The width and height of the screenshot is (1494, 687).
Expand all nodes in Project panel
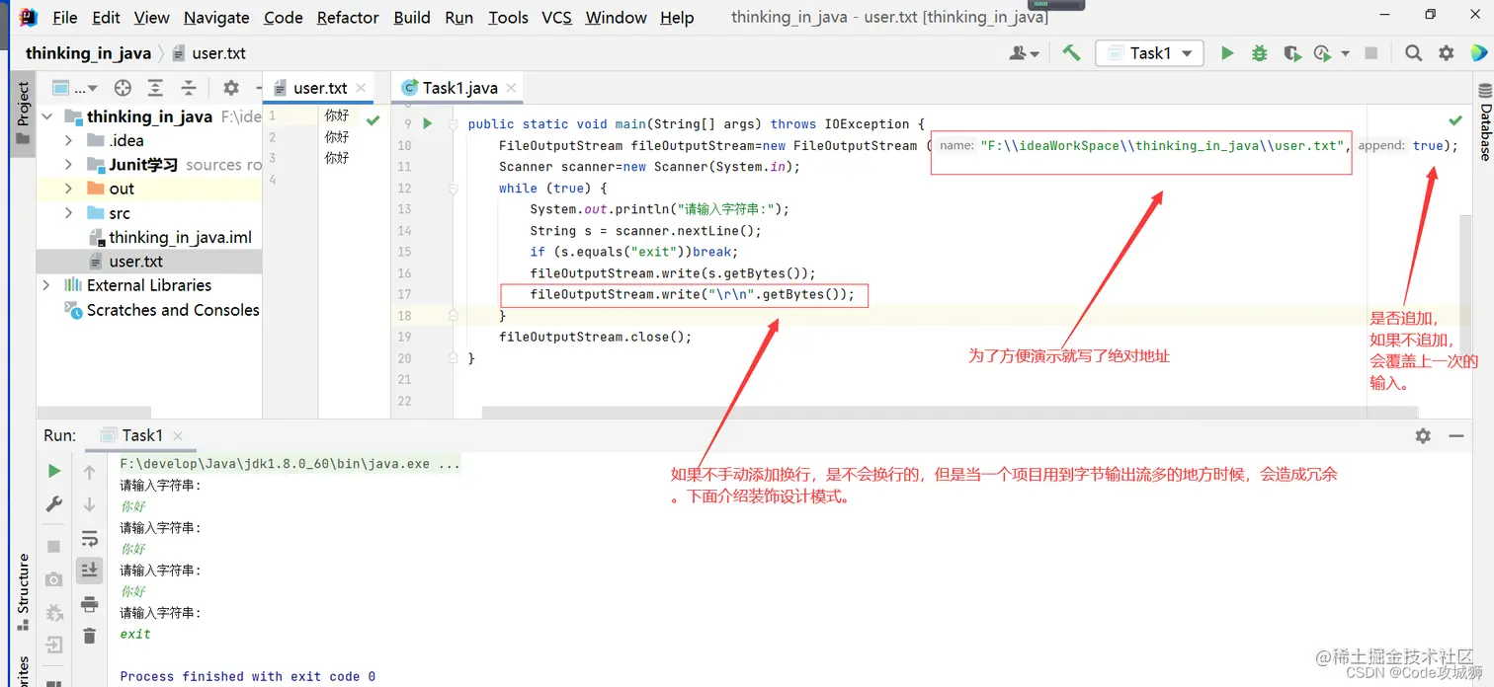coord(155,88)
